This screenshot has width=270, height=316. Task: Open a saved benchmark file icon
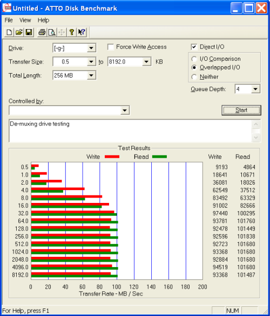click(x=19, y=32)
